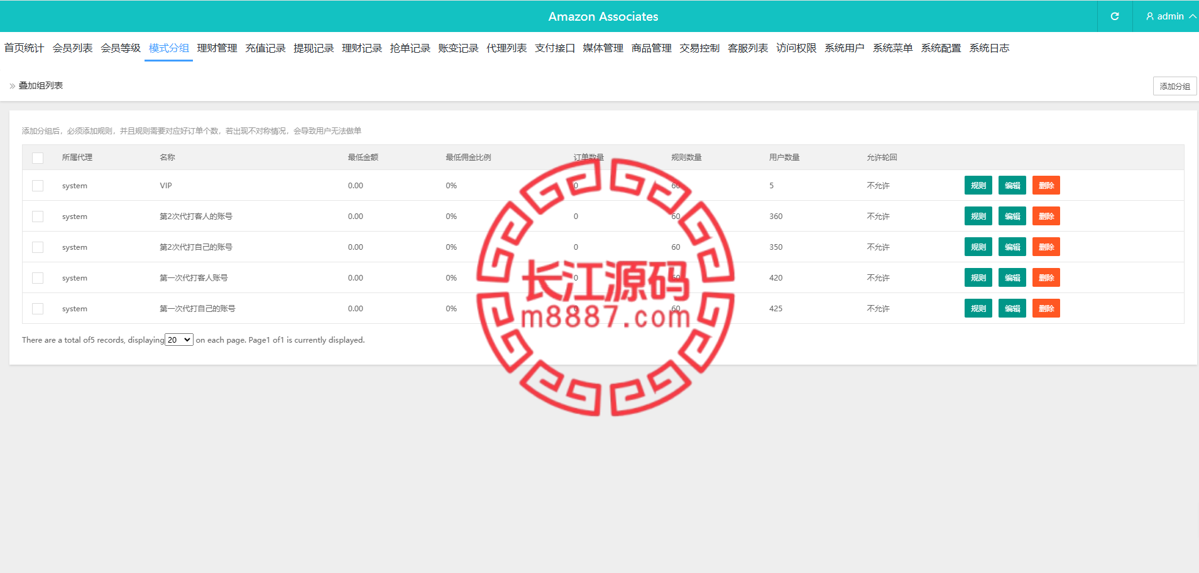
Task: Open the 充值记录 menu
Action: pyautogui.click(x=265, y=48)
